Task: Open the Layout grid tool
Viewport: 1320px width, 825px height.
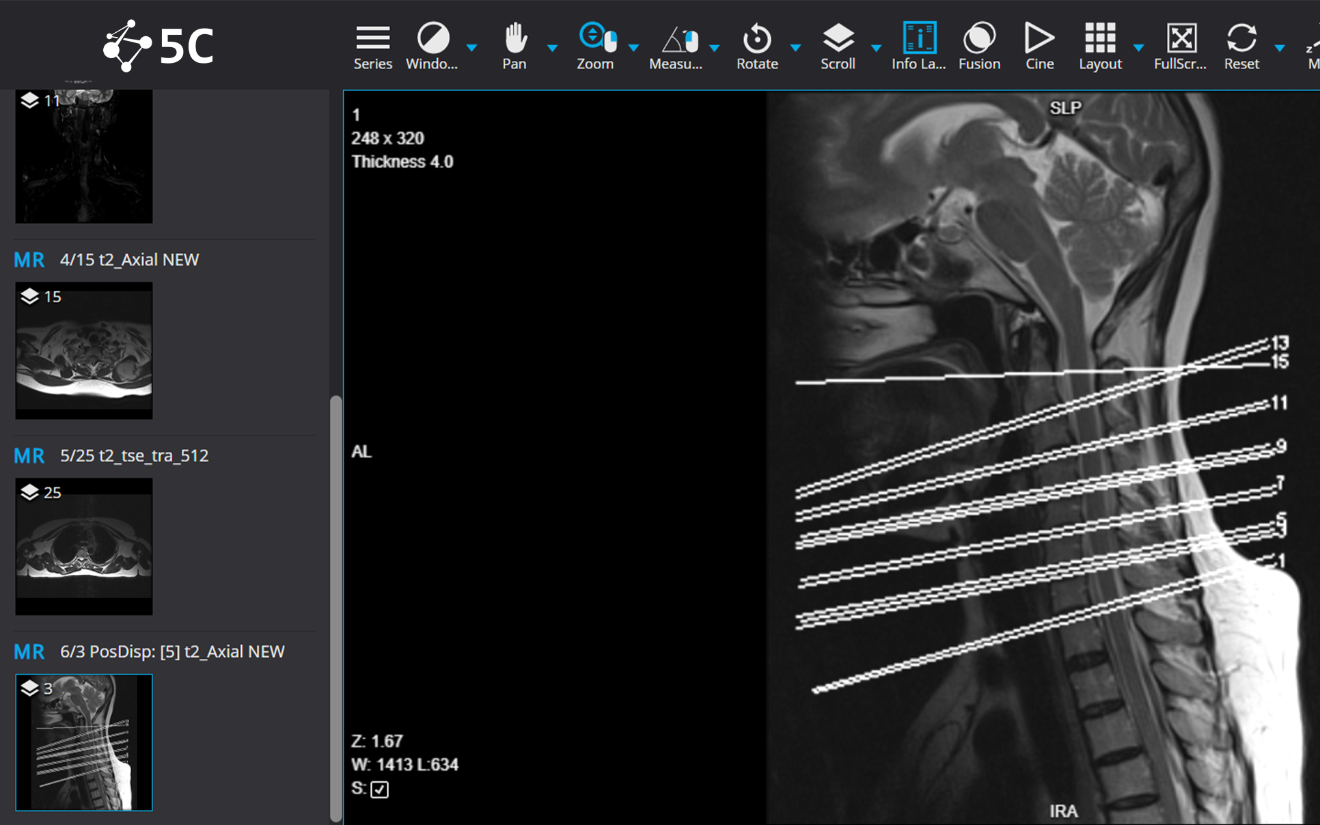Action: click(1100, 46)
